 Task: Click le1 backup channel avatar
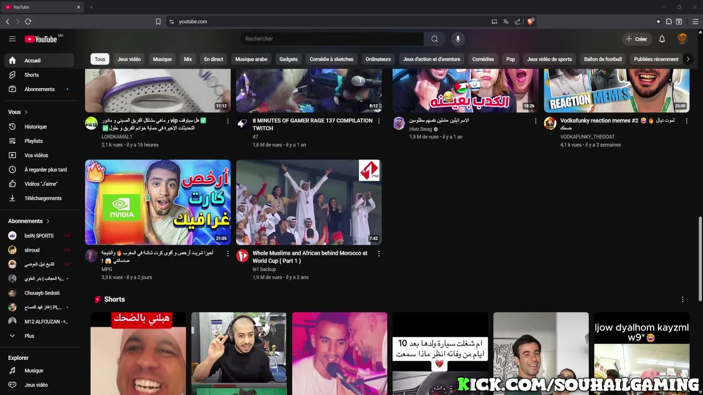coord(242,256)
